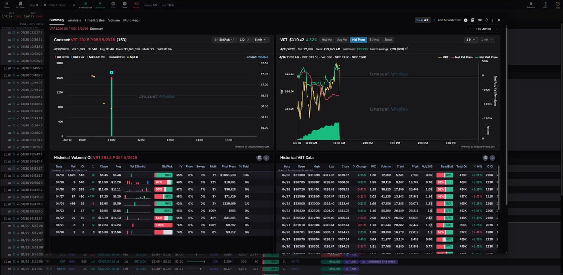The width and height of the screenshot is (563, 275).
Task: Click the EARNINGS THIS WEEK tag
Action: [x=378, y=262]
